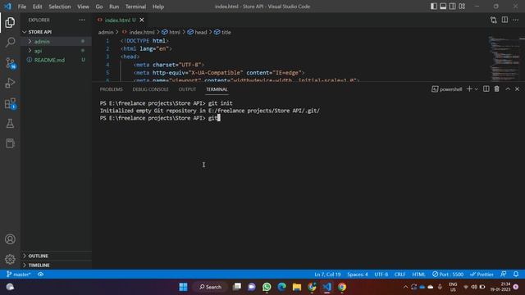The image size is (525, 295).
Task: Click head in the breadcrumb path
Action: 197,33
